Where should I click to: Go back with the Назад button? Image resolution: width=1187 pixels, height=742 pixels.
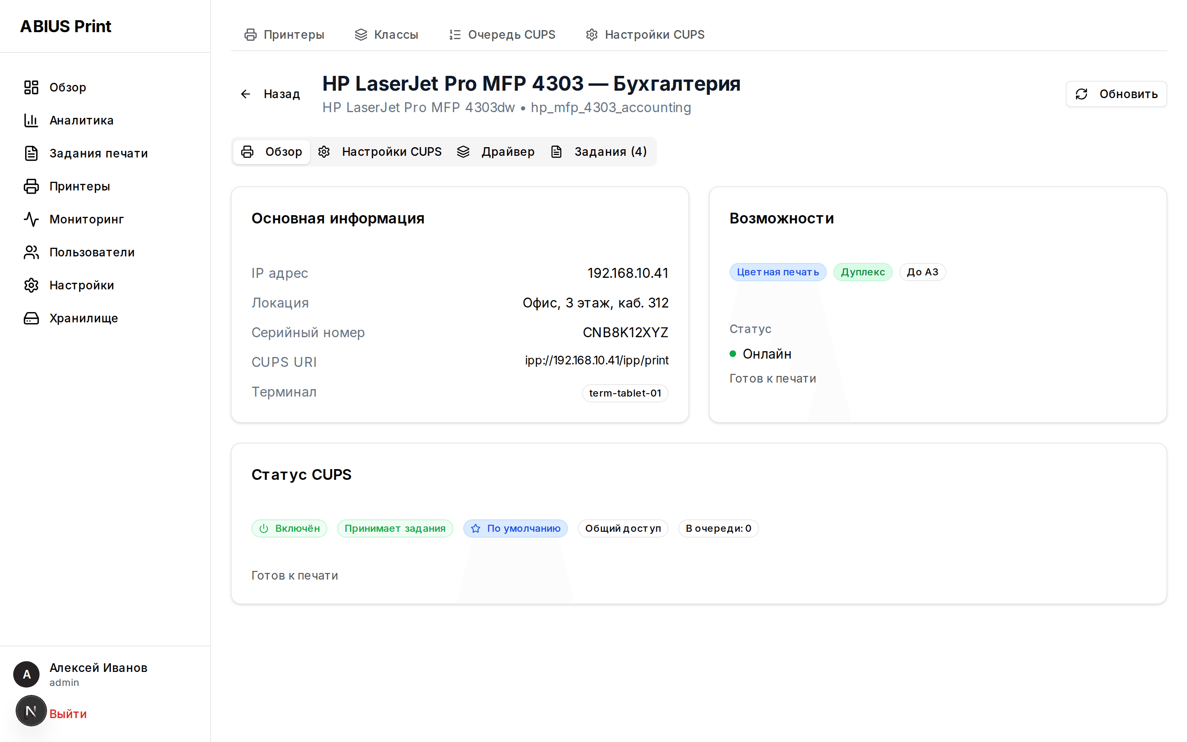click(x=270, y=94)
